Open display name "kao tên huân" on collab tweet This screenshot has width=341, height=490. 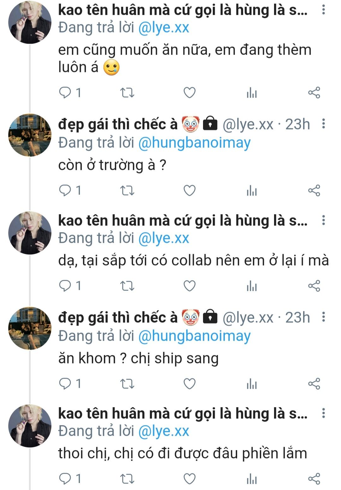[x=182, y=220]
